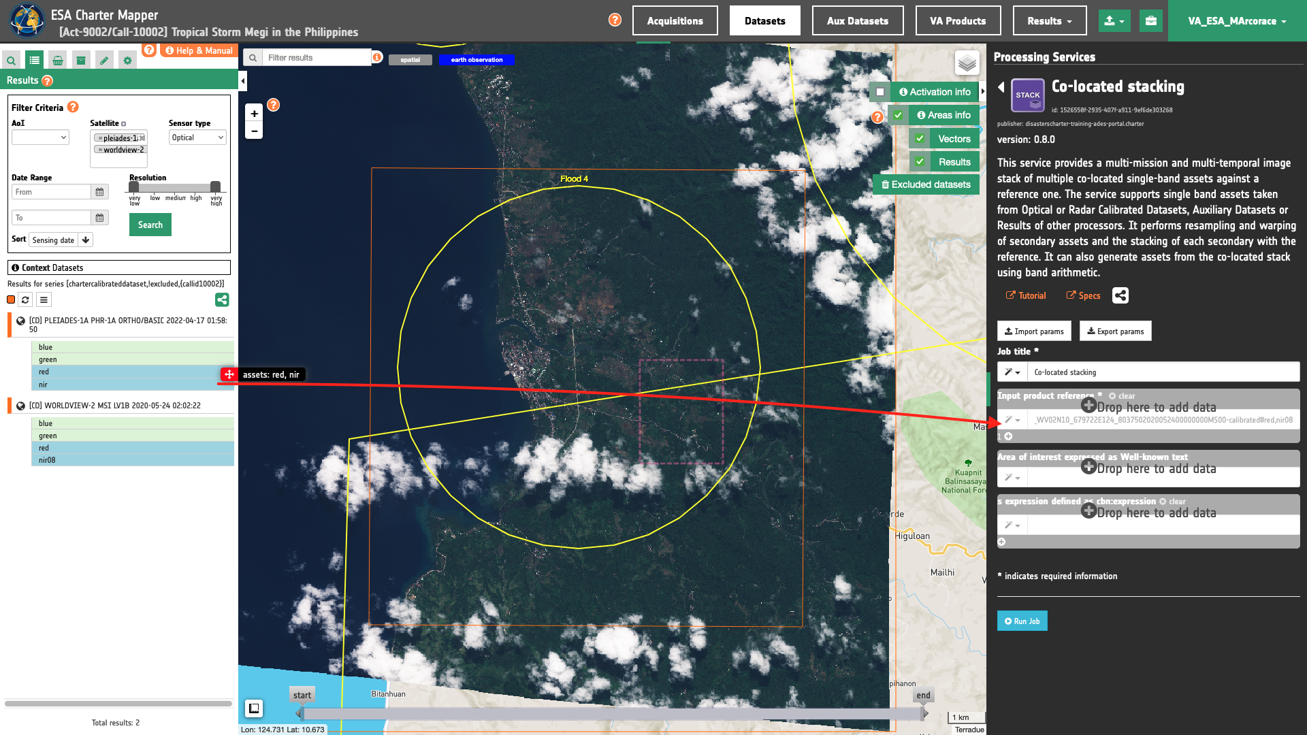Viewport: 1307px width, 735px height.
Task: Open the Job title wand dropdown
Action: [1012, 372]
